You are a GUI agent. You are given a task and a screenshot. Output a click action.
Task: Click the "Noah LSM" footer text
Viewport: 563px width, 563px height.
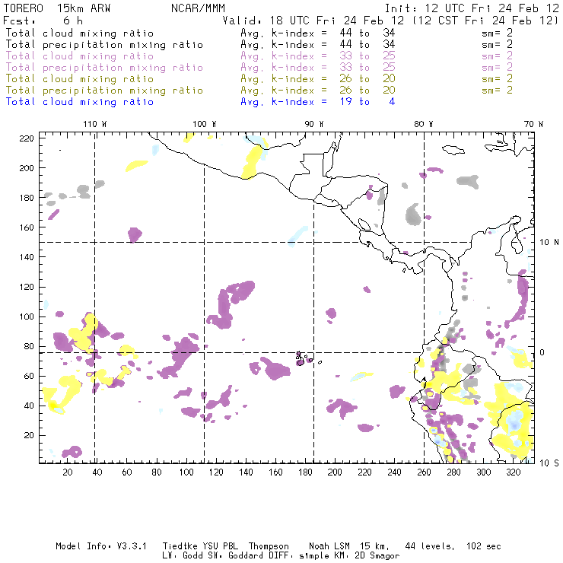pyautogui.click(x=329, y=546)
